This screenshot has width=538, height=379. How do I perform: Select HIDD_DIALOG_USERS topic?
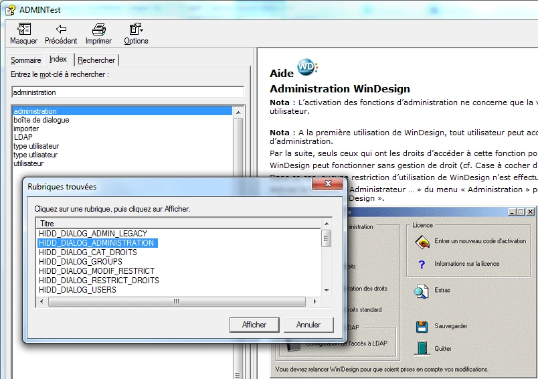coord(78,290)
